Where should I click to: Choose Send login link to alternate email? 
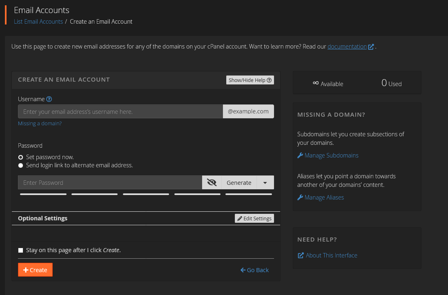[20, 165]
